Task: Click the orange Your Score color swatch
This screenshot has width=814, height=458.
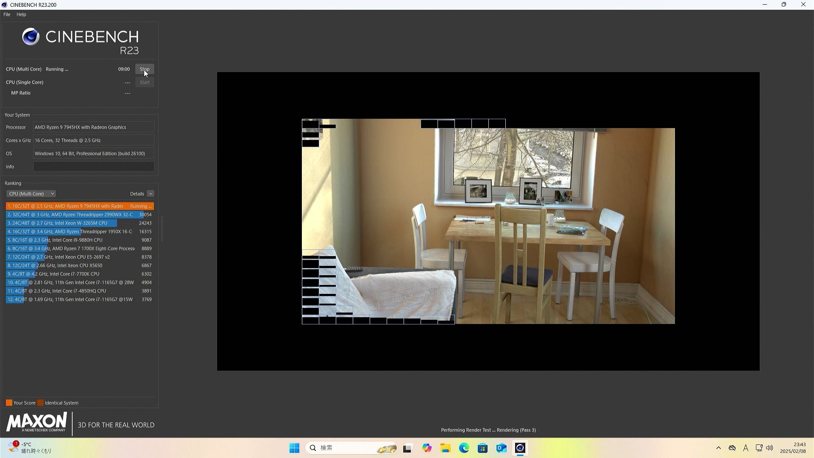Action: (9, 403)
